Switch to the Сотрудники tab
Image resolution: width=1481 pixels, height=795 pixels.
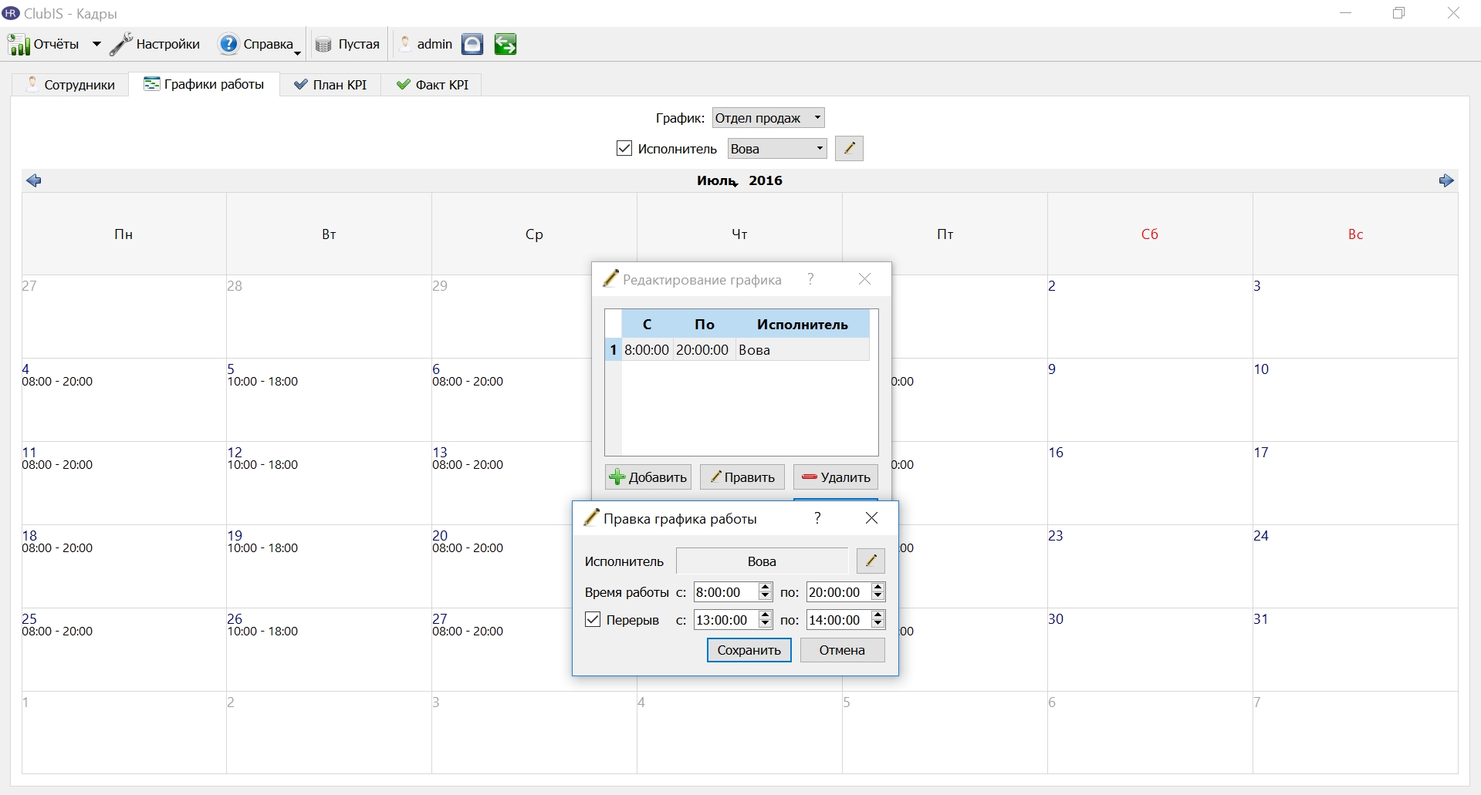pyautogui.click(x=70, y=84)
